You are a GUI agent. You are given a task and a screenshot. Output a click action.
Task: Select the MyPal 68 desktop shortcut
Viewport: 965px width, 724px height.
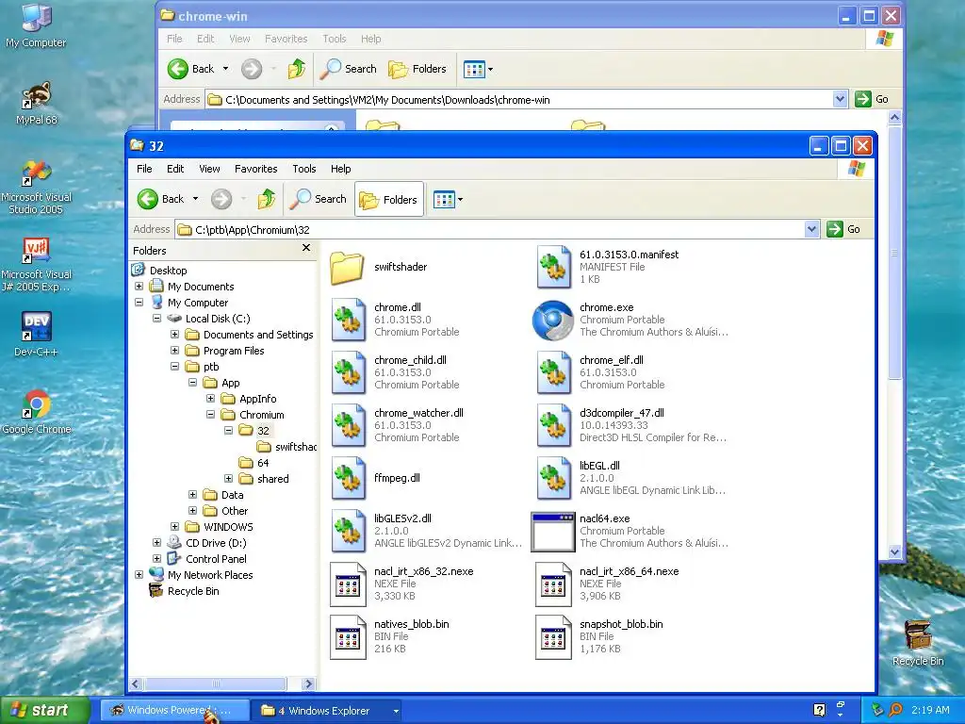coord(37,104)
